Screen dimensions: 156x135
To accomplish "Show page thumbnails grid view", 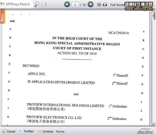I will coord(99,5).
